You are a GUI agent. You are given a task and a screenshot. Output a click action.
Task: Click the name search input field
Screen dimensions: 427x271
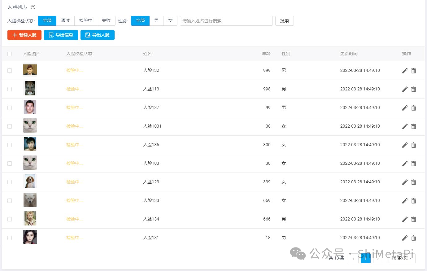click(226, 21)
